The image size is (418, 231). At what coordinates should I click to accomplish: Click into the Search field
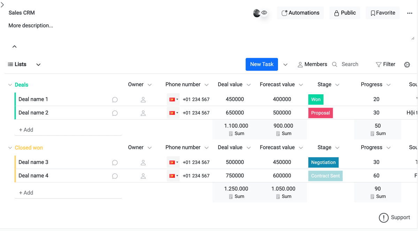(x=350, y=64)
